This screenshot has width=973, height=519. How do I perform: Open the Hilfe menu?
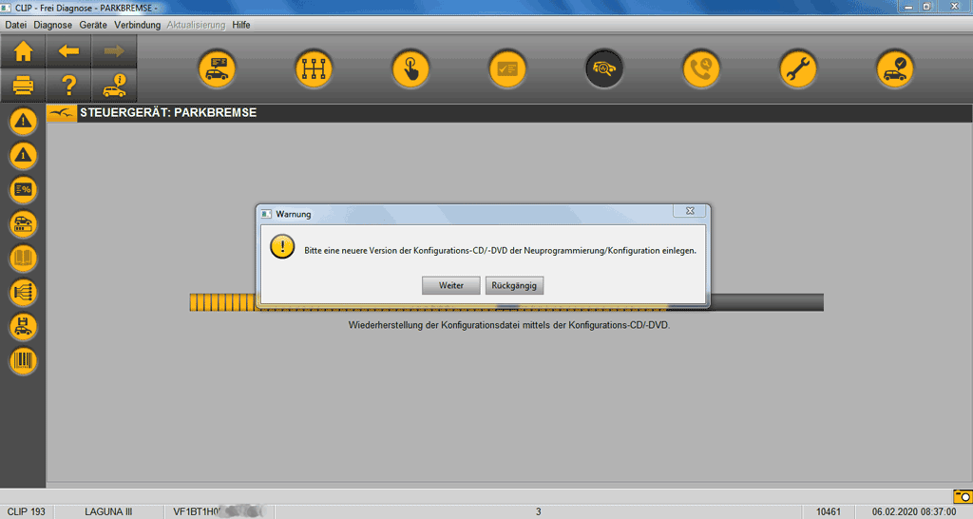click(241, 25)
